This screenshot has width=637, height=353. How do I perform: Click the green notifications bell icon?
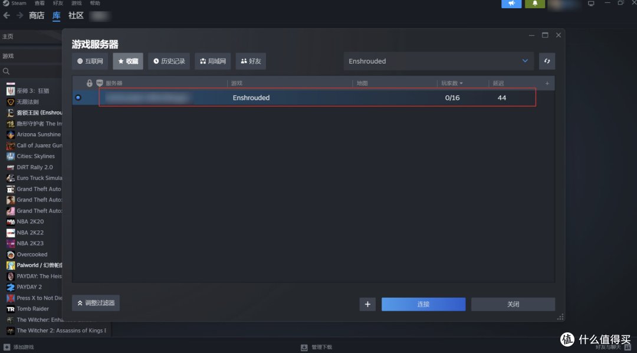pos(534,4)
